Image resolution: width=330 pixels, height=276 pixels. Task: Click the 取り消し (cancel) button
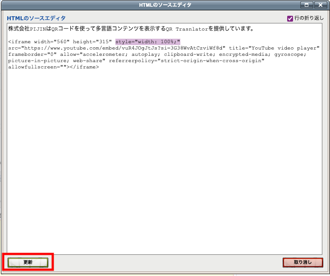pyautogui.click(x=302, y=262)
